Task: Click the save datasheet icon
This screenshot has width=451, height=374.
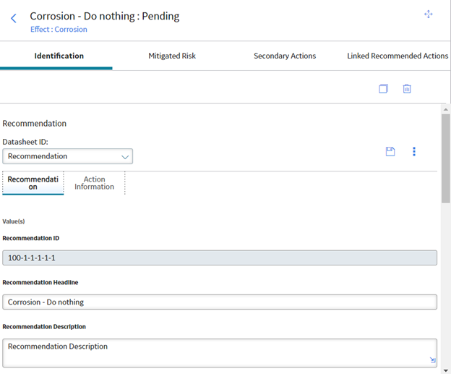Action: pyautogui.click(x=390, y=151)
